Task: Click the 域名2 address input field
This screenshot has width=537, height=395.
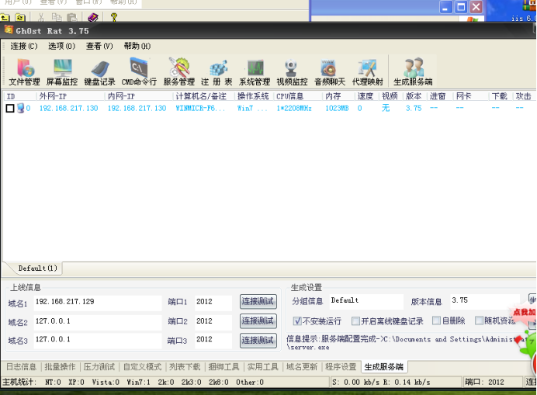Action: [x=98, y=322]
